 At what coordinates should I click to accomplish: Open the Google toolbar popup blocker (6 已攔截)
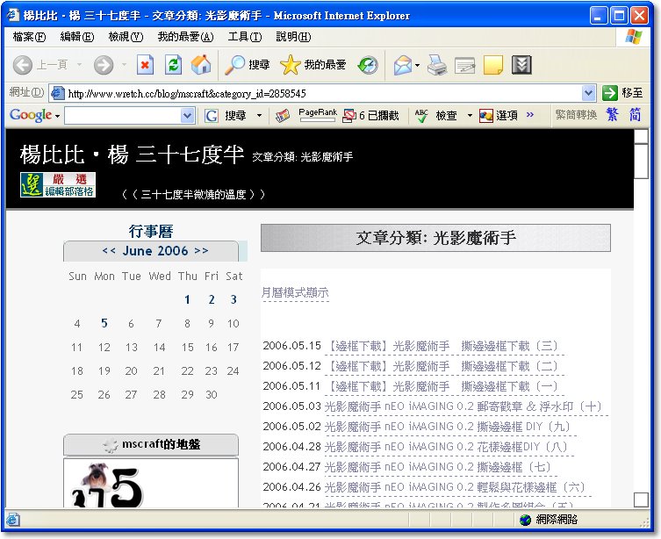pyautogui.click(x=370, y=115)
